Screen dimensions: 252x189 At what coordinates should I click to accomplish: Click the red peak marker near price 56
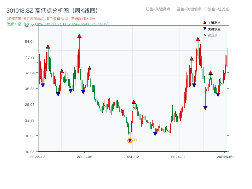(x=79, y=36)
